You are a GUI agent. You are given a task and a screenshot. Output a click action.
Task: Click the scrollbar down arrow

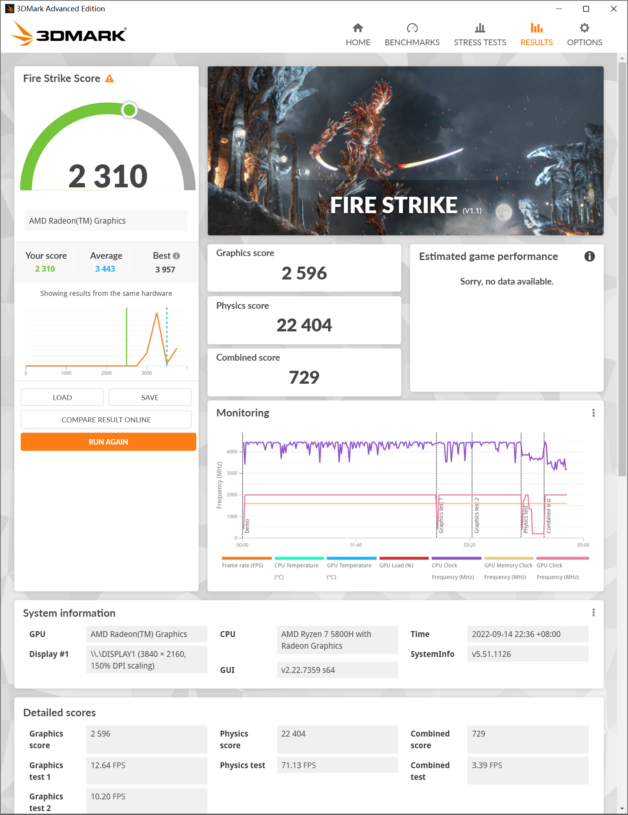coord(622,808)
